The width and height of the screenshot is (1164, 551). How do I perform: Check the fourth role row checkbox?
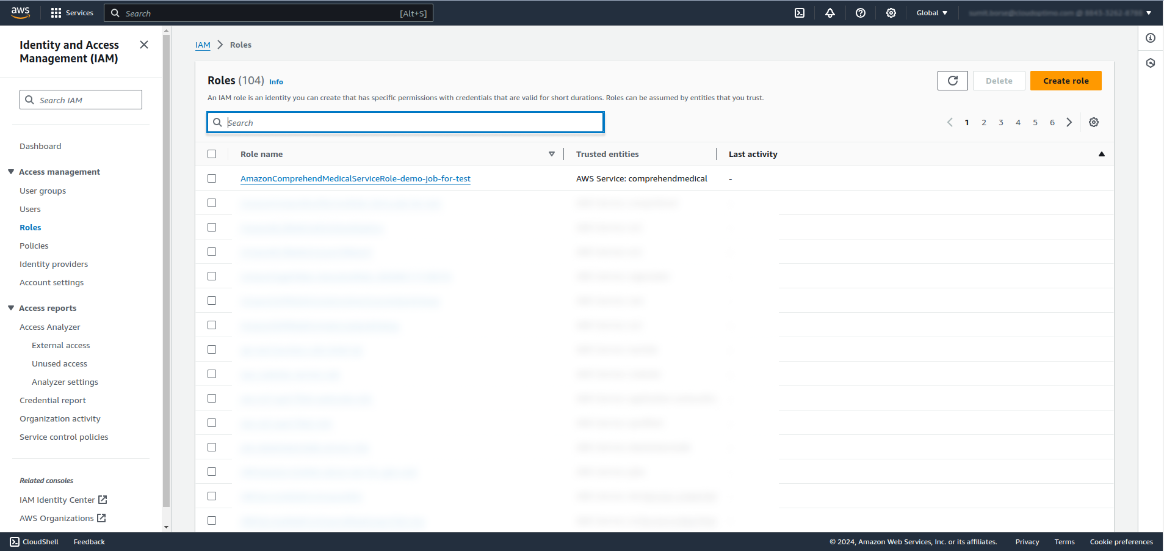[212, 252]
